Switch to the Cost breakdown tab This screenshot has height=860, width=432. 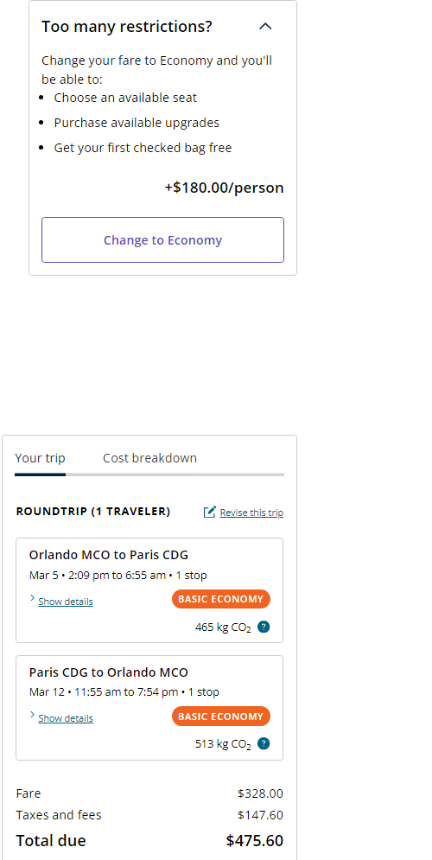149,458
